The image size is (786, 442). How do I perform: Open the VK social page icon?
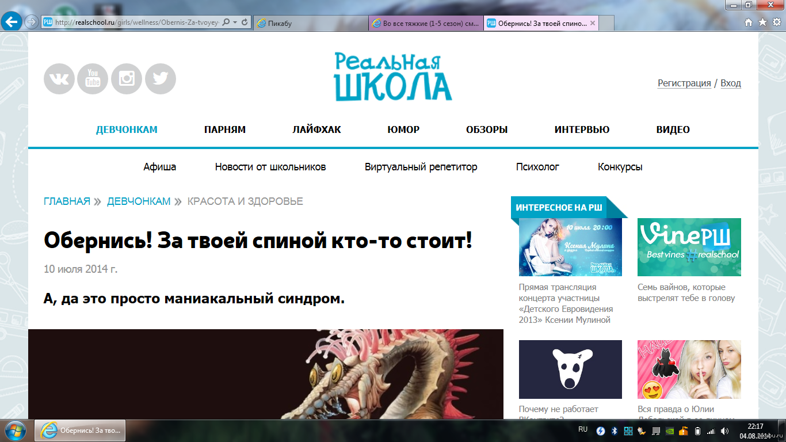click(59, 79)
